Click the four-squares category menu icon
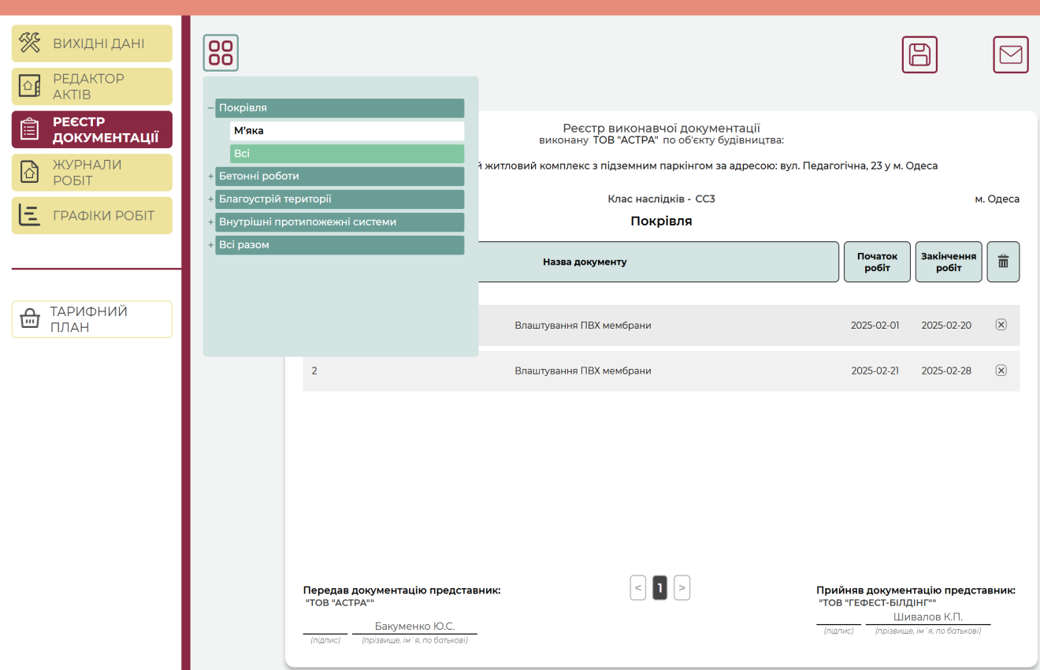The height and width of the screenshot is (670, 1040). coord(221,53)
